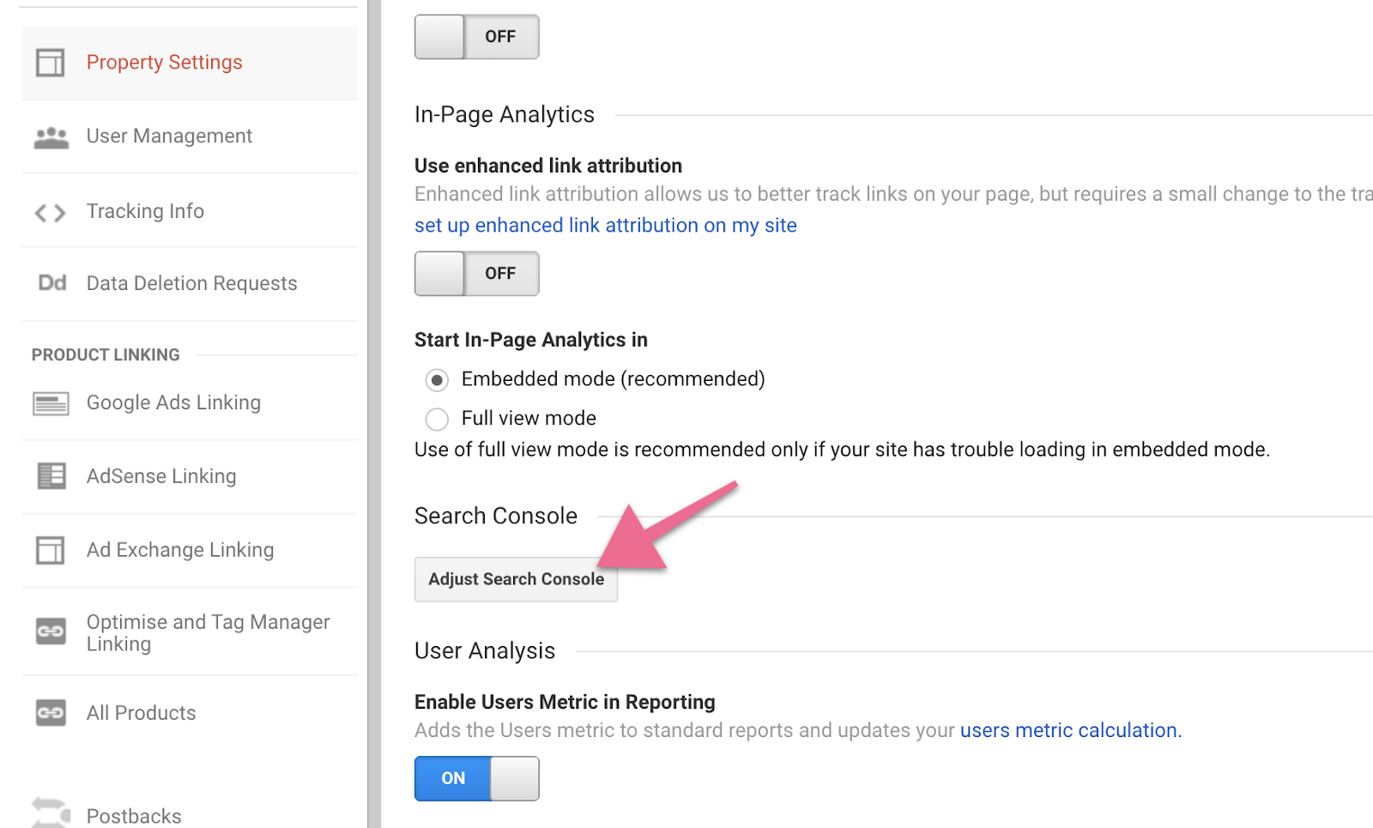
Task: Open the users metric calculation link
Action: click(1070, 730)
